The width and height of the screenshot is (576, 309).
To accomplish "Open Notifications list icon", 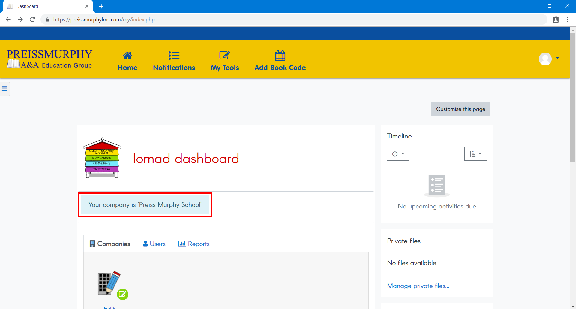I will pyautogui.click(x=174, y=56).
